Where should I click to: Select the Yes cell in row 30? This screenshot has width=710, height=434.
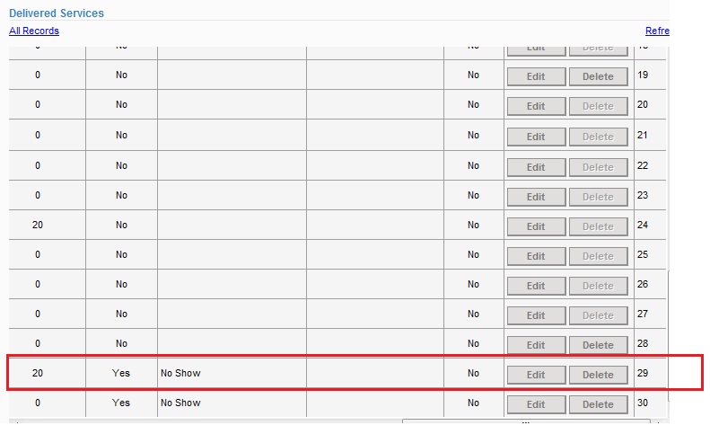121,403
